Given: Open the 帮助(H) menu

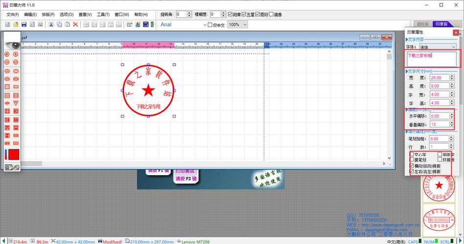Looking at the screenshot, I should click(x=141, y=15).
